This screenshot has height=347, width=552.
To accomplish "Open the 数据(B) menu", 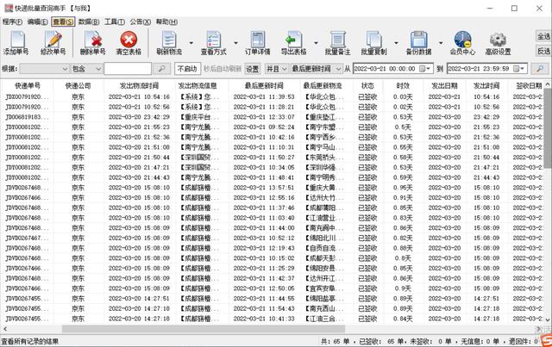I will click(x=89, y=22).
